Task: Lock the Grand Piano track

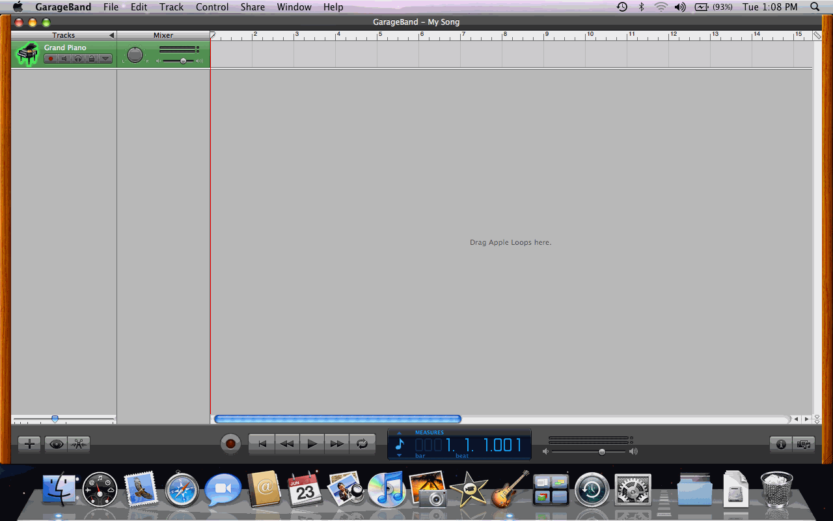Action: tap(91, 59)
